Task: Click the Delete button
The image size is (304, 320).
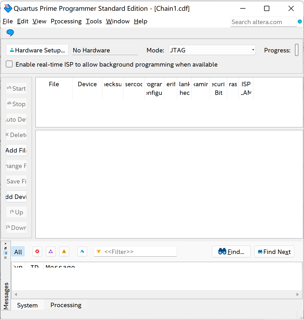Action: coord(17,135)
